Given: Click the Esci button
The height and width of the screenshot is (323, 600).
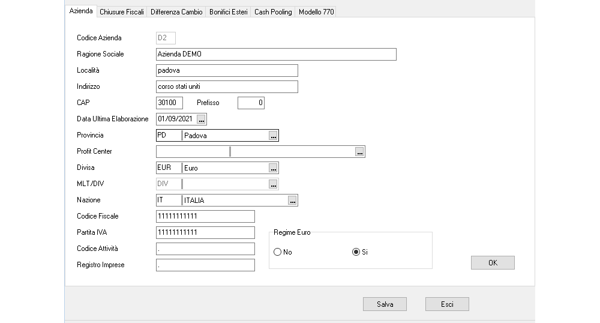Looking at the screenshot, I should click(x=447, y=304).
